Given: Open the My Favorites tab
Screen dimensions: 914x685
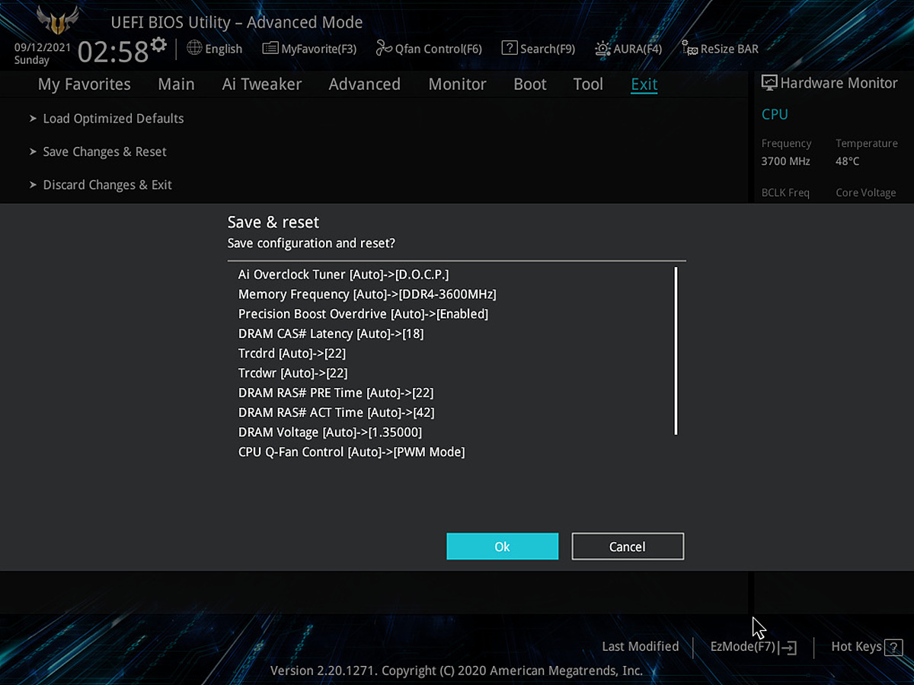Looking at the screenshot, I should tap(85, 84).
